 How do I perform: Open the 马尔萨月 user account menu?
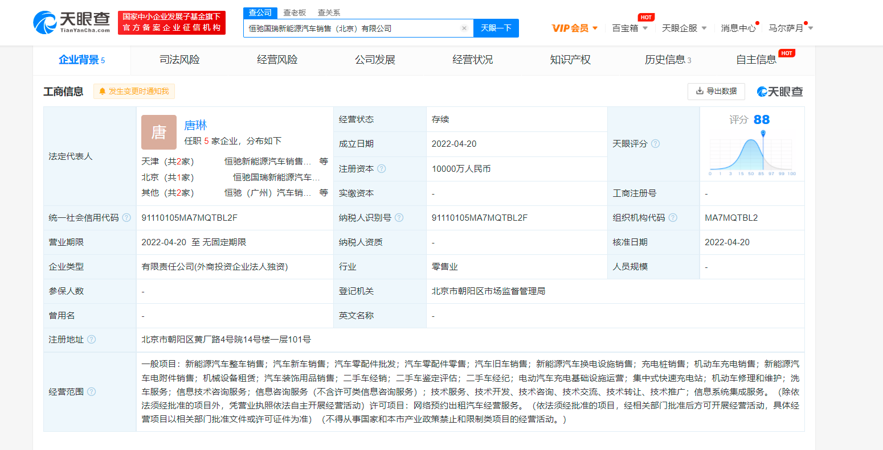[x=790, y=28]
